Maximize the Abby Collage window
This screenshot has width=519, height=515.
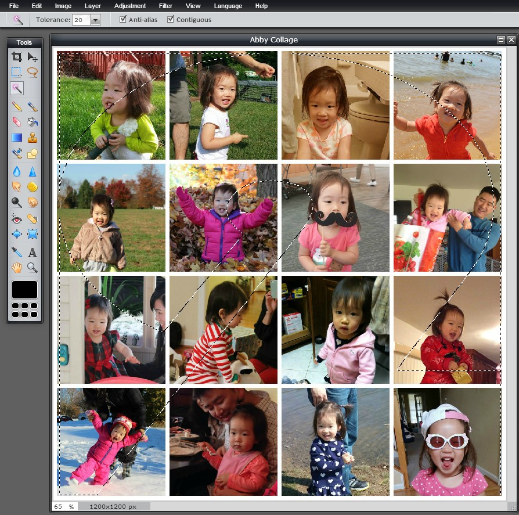(501, 39)
